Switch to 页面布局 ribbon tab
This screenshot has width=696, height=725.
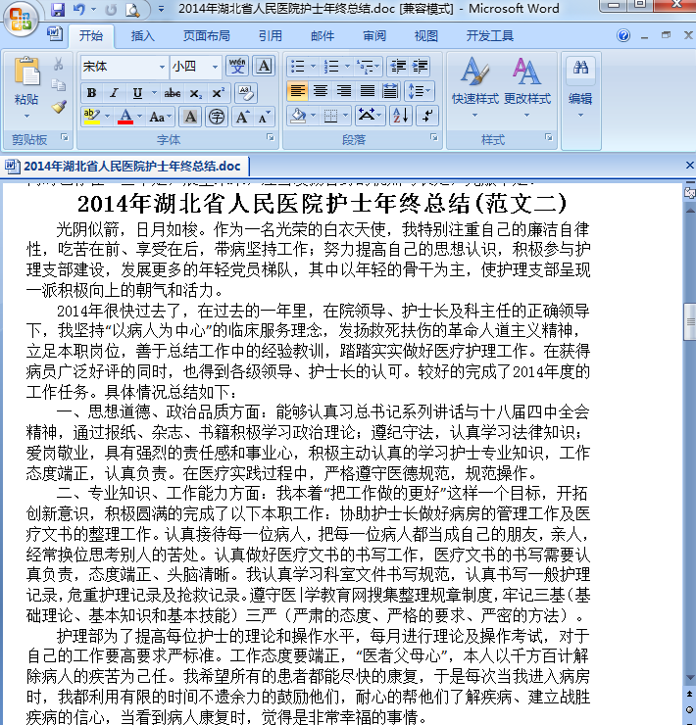tap(207, 35)
